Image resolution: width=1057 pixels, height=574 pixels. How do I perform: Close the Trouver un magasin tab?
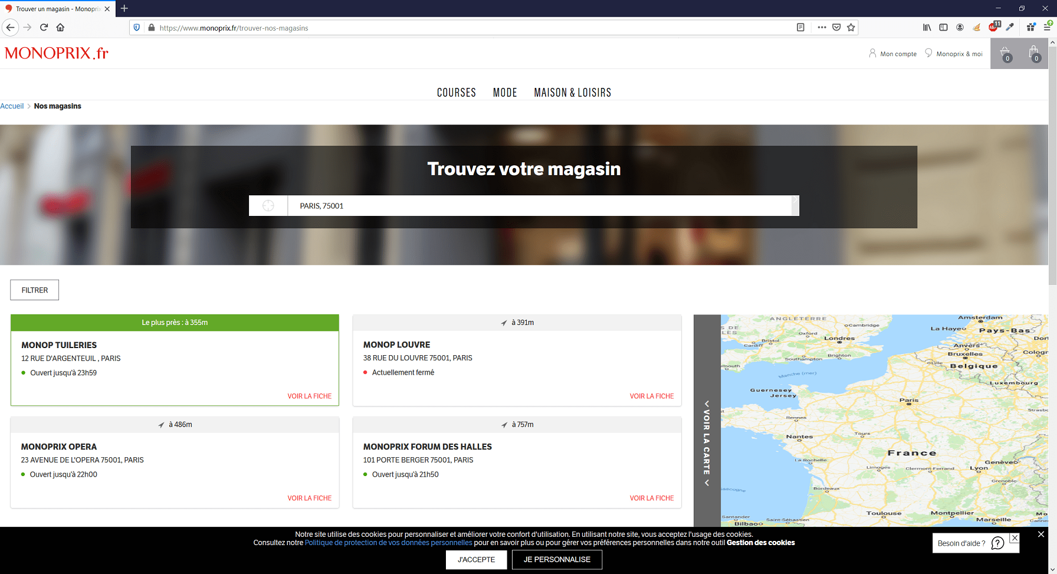coord(107,9)
